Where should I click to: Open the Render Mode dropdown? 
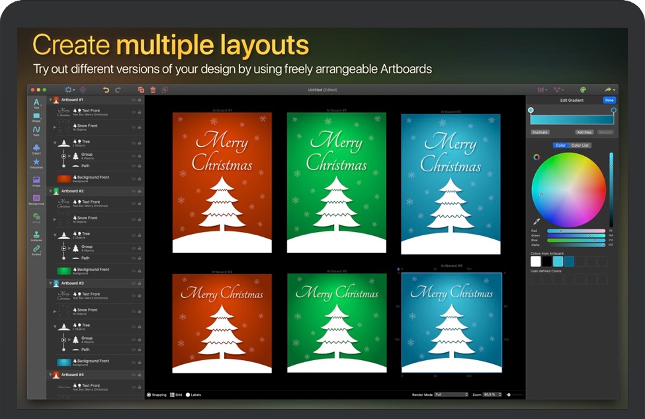(451, 395)
